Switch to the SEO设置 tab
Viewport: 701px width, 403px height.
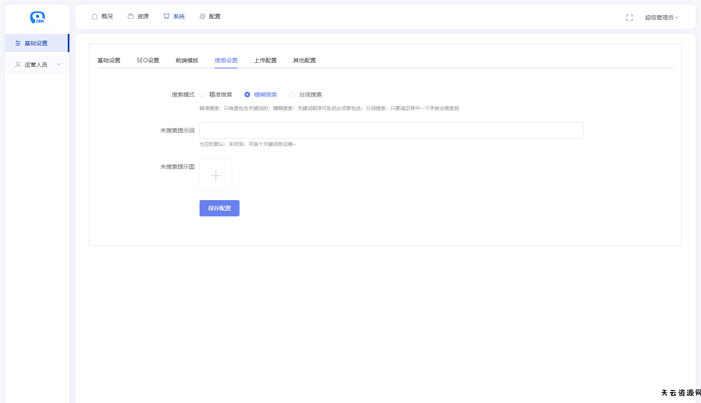[x=148, y=60]
